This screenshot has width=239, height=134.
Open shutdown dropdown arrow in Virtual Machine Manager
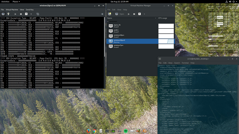144,14
